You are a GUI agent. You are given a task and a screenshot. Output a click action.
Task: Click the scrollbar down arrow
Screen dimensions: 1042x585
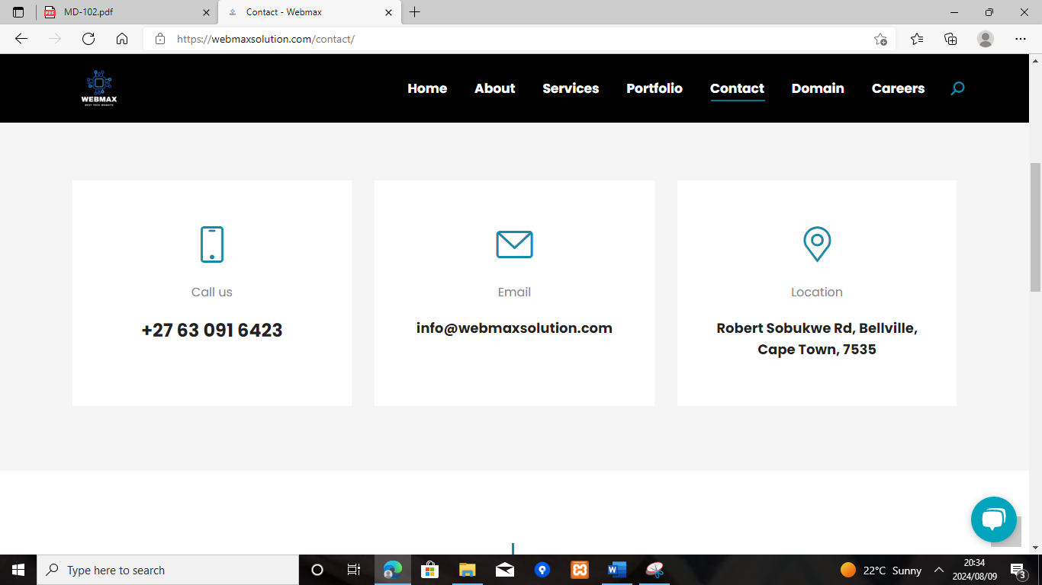tap(1035, 547)
